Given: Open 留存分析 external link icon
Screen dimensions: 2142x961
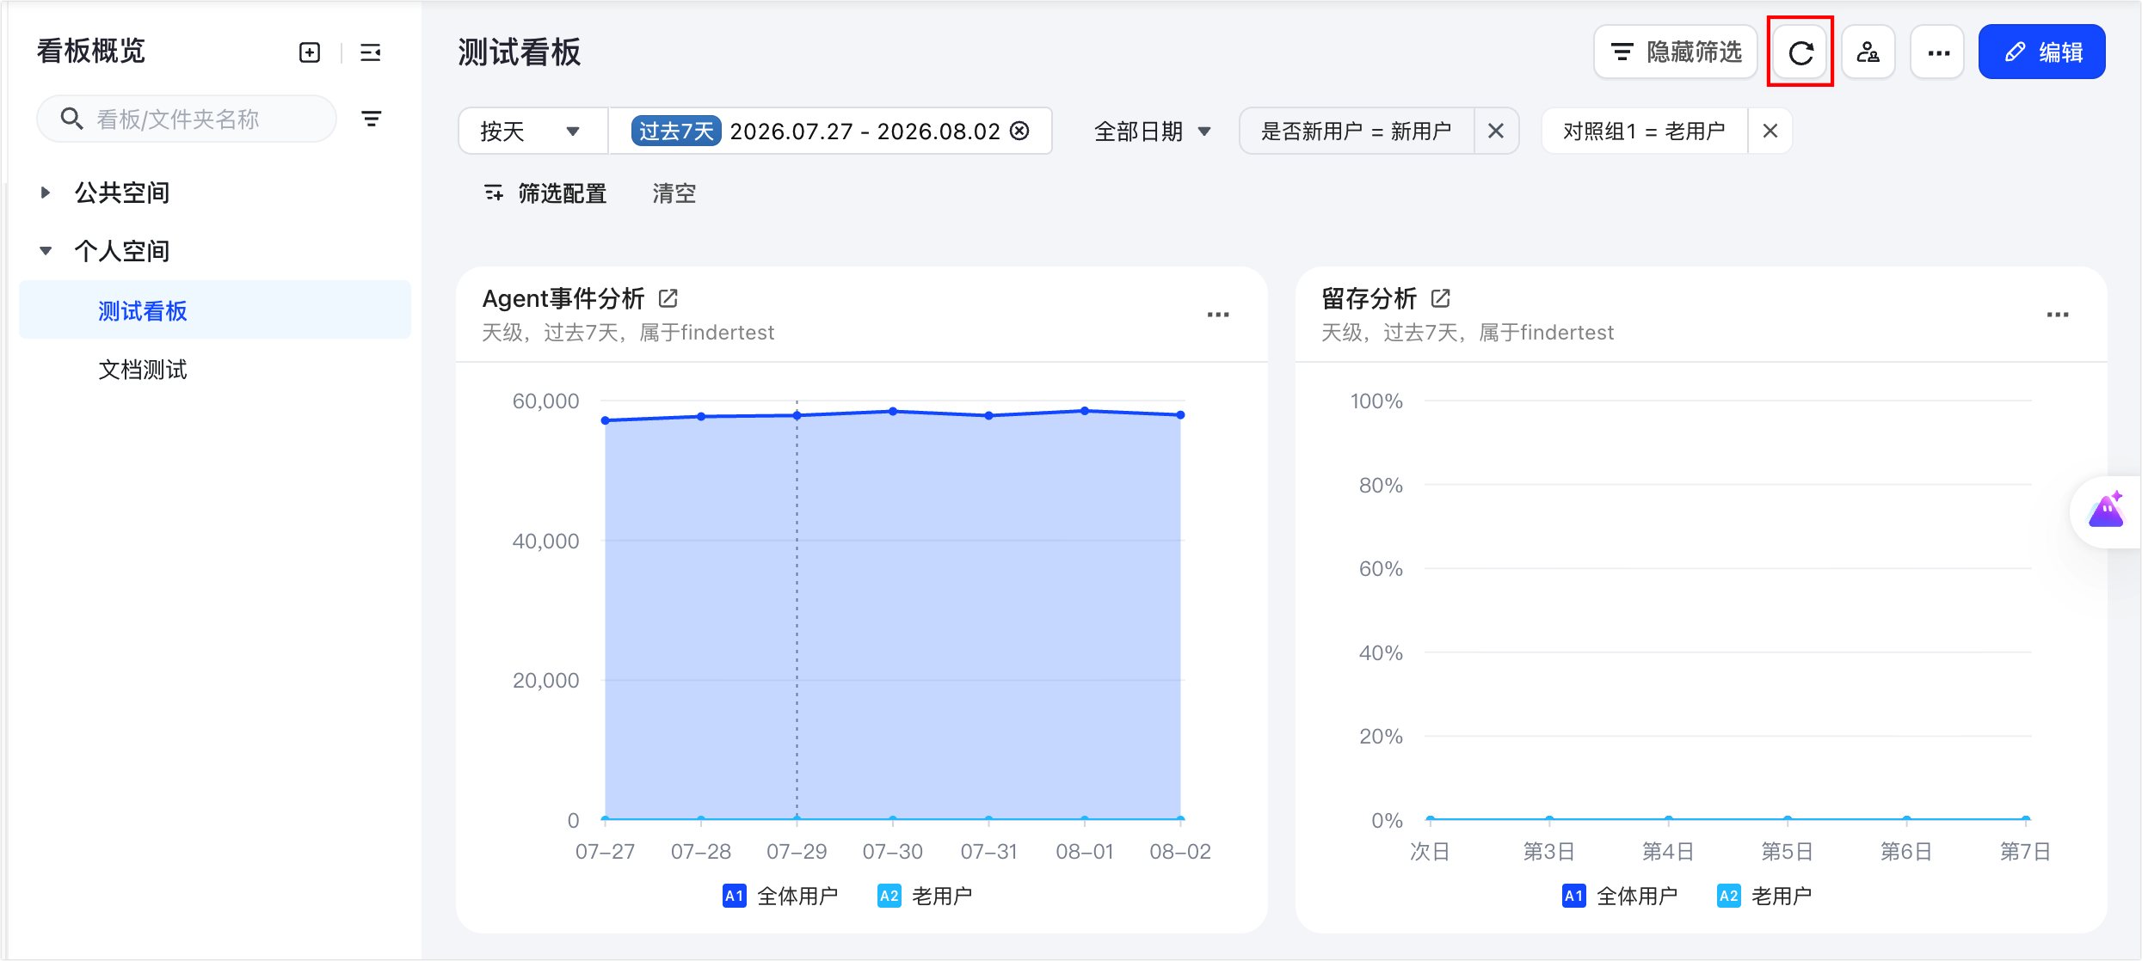Looking at the screenshot, I should tap(1441, 298).
